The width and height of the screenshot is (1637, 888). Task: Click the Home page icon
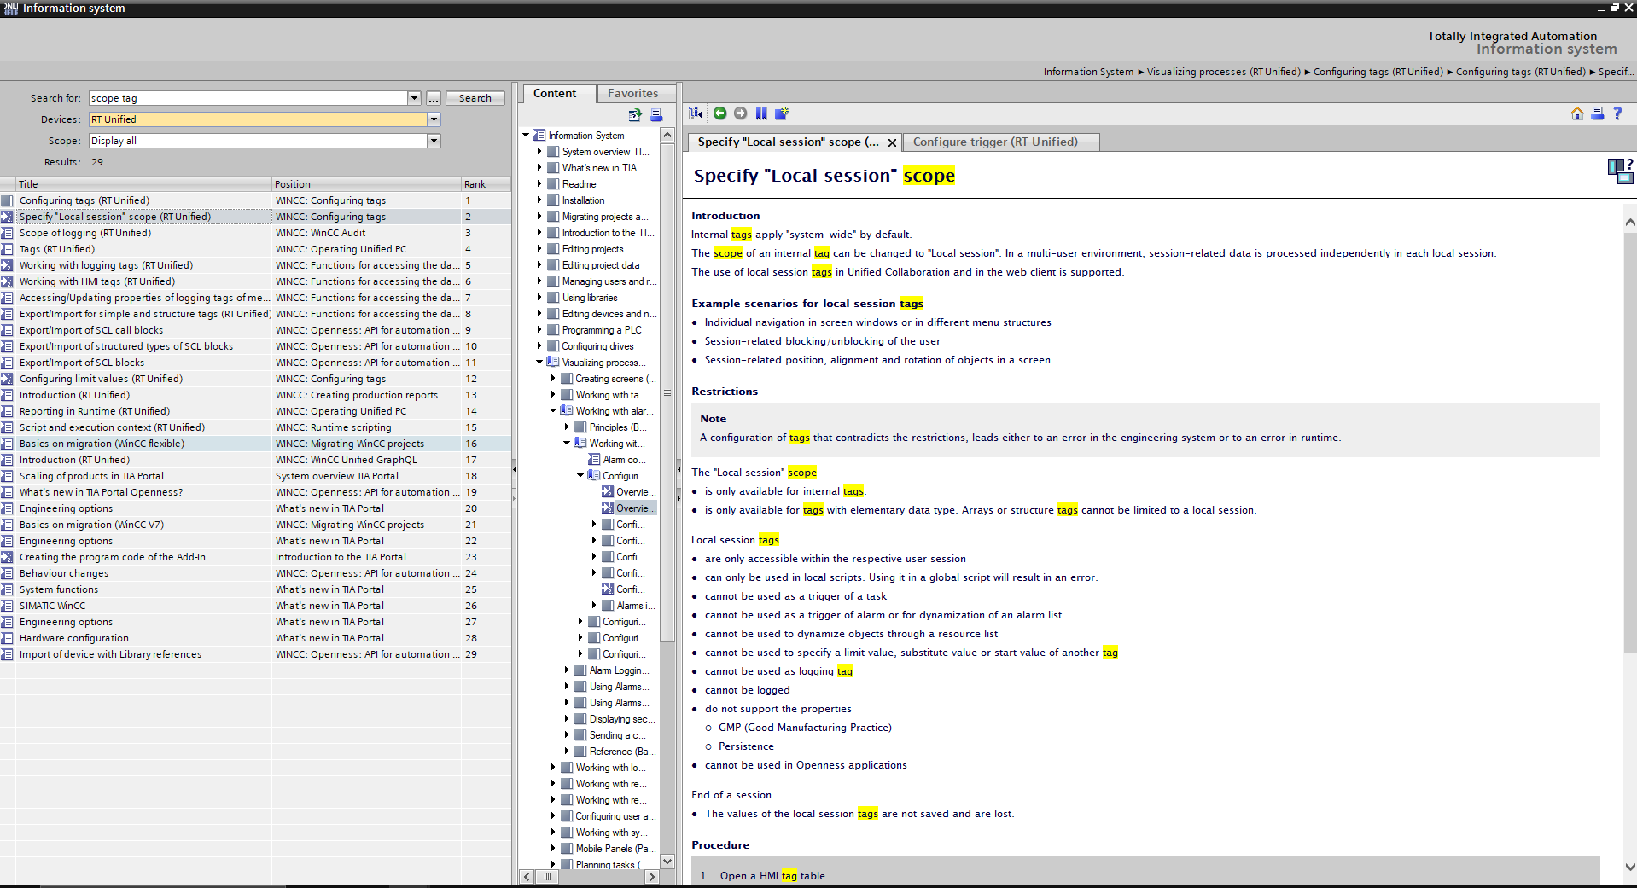pyautogui.click(x=1576, y=113)
